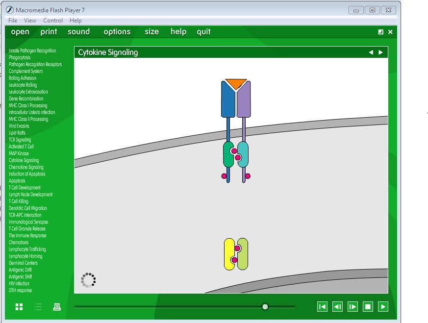Select Innate Pathogen Recognition animation
This screenshot has width=428, height=323.
(x=32, y=51)
